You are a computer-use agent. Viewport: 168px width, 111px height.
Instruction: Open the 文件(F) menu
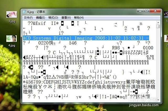click(28, 17)
